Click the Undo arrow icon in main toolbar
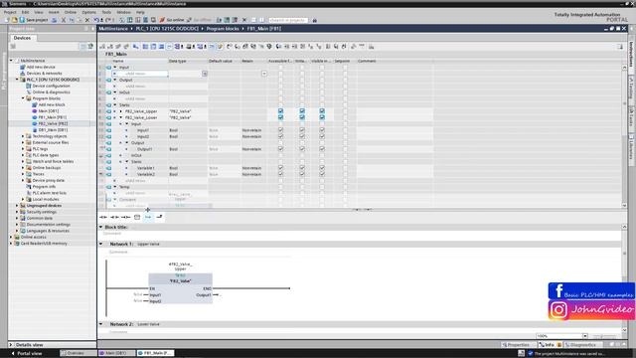 pos(96,20)
